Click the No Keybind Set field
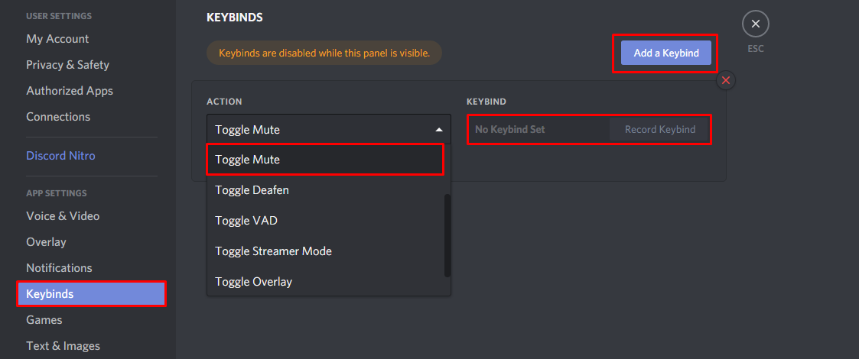Viewport: 859px width, 359px height. point(539,130)
